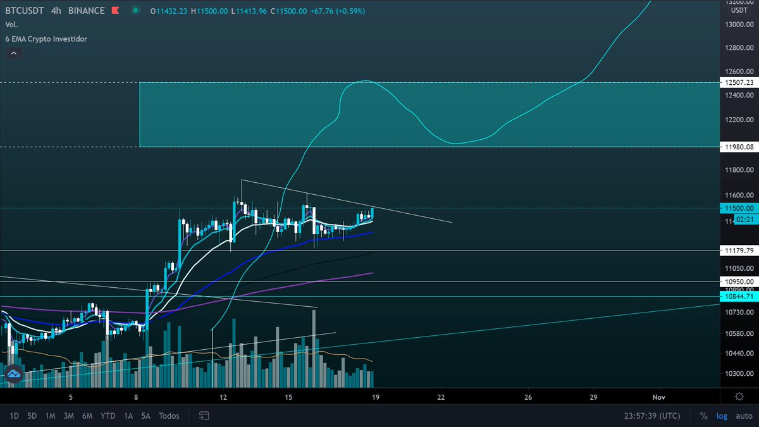759x427 pixels.
Task: Click the green market status dot
Action: click(135, 11)
